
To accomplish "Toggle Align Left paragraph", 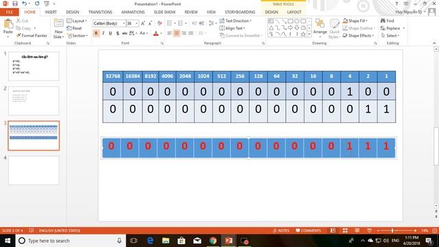I will 169,34.
